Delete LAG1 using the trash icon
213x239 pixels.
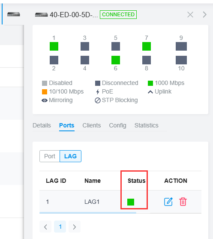[183, 202]
